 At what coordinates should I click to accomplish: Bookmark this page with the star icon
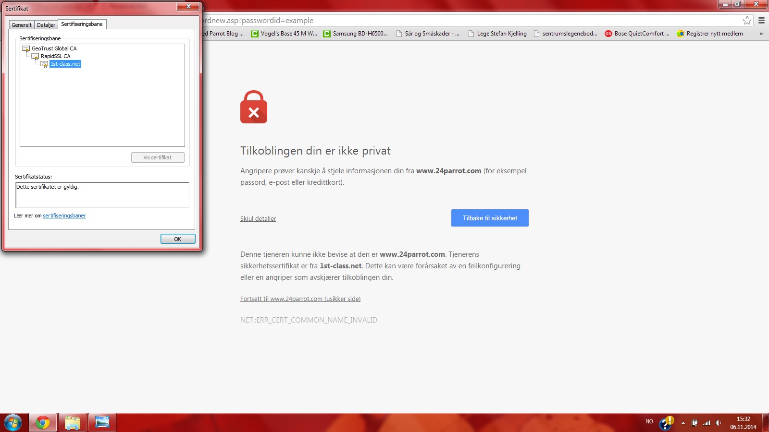747,21
